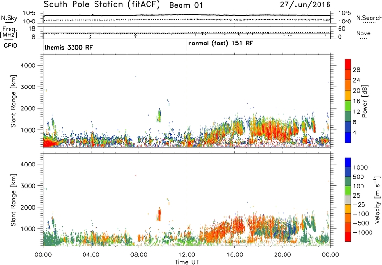
Task: Click the "N.Sky" legend label
Action: click(9, 18)
